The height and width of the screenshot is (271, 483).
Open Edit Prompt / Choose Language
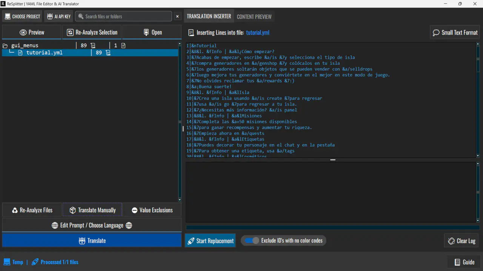[92, 225]
